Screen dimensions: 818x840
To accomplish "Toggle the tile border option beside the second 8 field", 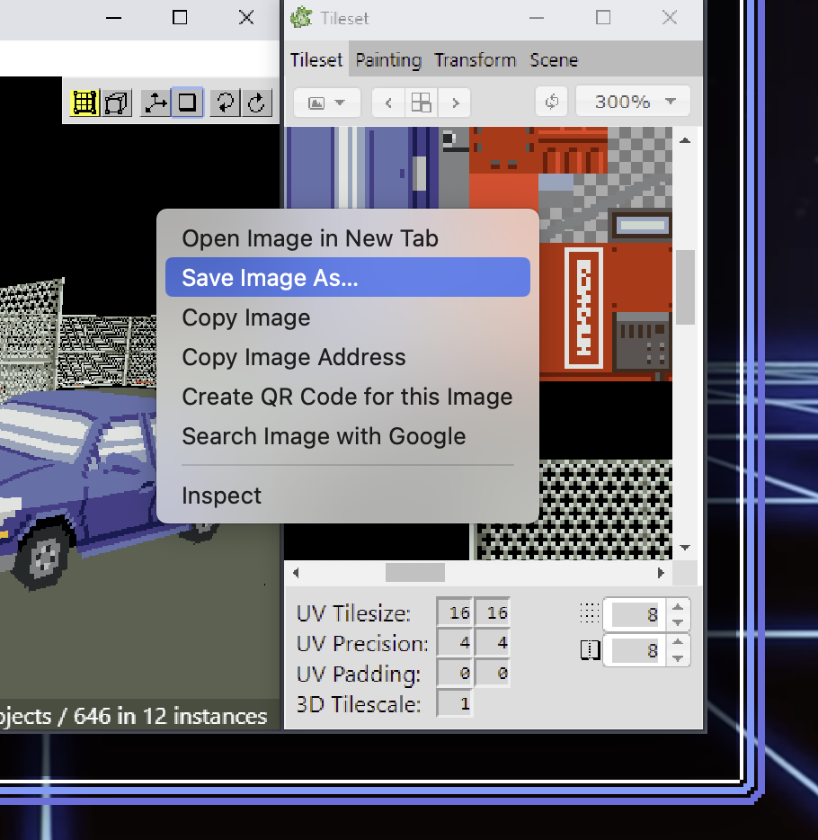I will point(591,649).
